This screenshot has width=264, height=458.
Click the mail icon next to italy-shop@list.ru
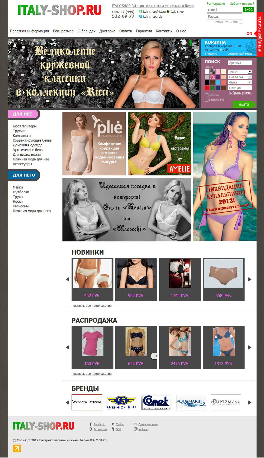coord(141,12)
